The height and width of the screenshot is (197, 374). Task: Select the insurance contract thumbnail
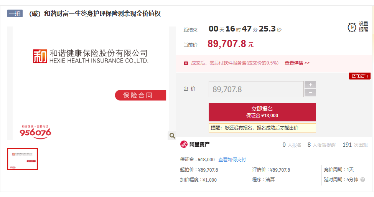pyautogui.click(x=23, y=159)
